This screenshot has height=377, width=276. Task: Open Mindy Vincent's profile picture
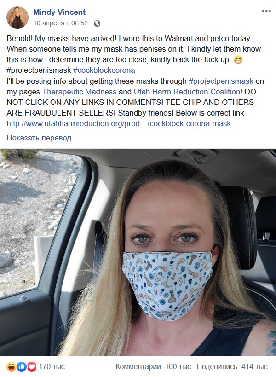[x=17, y=17]
